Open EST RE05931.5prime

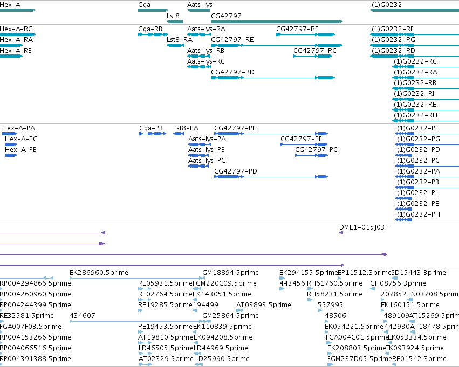pos(145,289)
